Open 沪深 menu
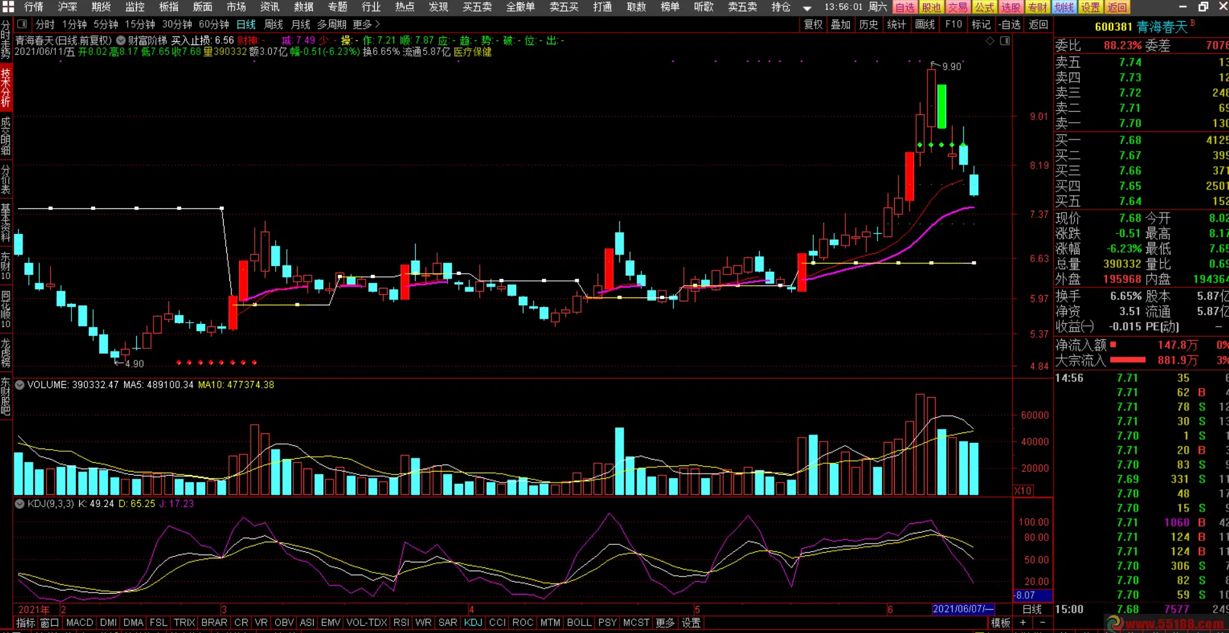Viewport: 1229px width, 633px height. [67, 7]
